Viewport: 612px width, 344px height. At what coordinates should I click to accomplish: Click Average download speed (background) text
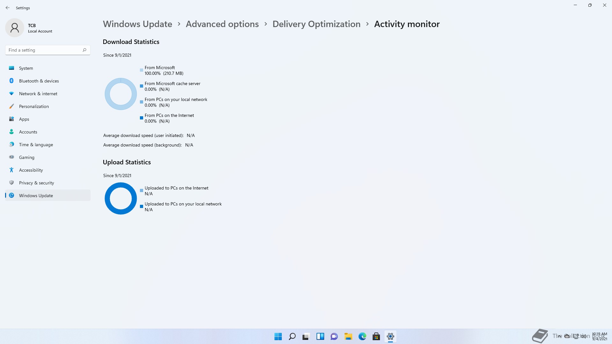142,145
